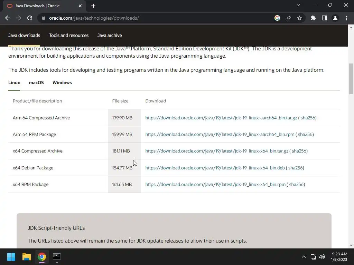Click the Chrome taskbar icon
Screen dimensions: 354x265
41,257
